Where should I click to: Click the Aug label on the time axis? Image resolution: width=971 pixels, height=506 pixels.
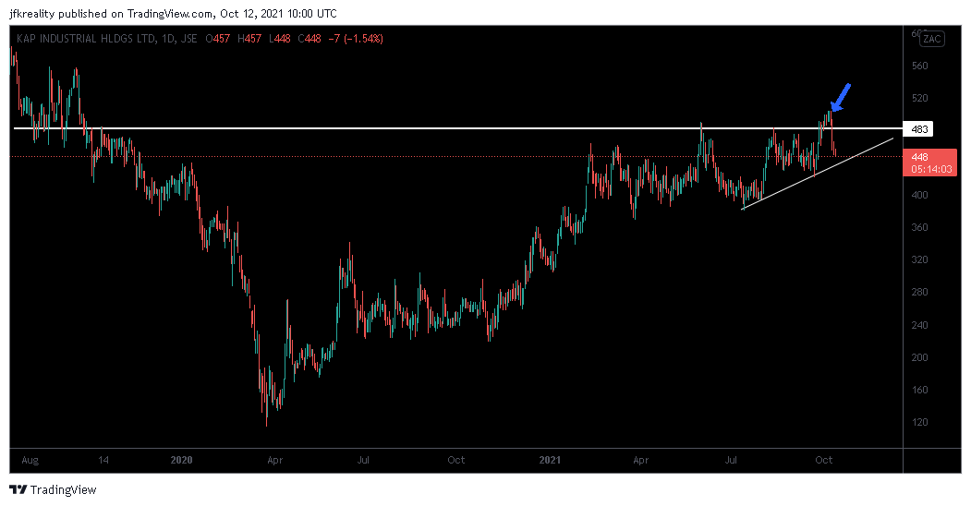(30, 460)
